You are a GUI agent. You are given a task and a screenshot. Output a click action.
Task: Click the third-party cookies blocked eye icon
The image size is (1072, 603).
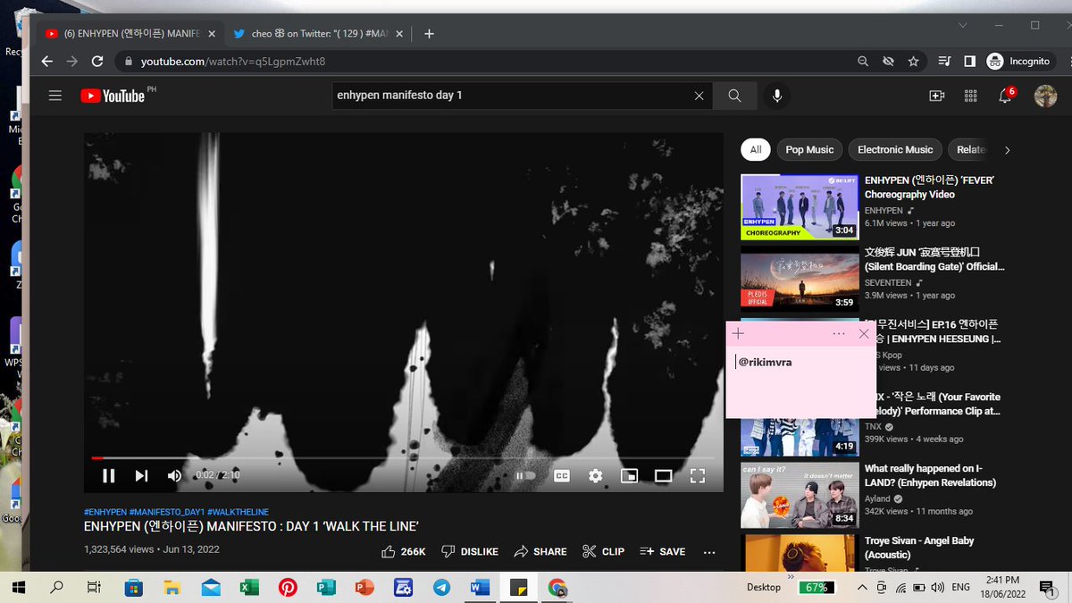(x=888, y=62)
